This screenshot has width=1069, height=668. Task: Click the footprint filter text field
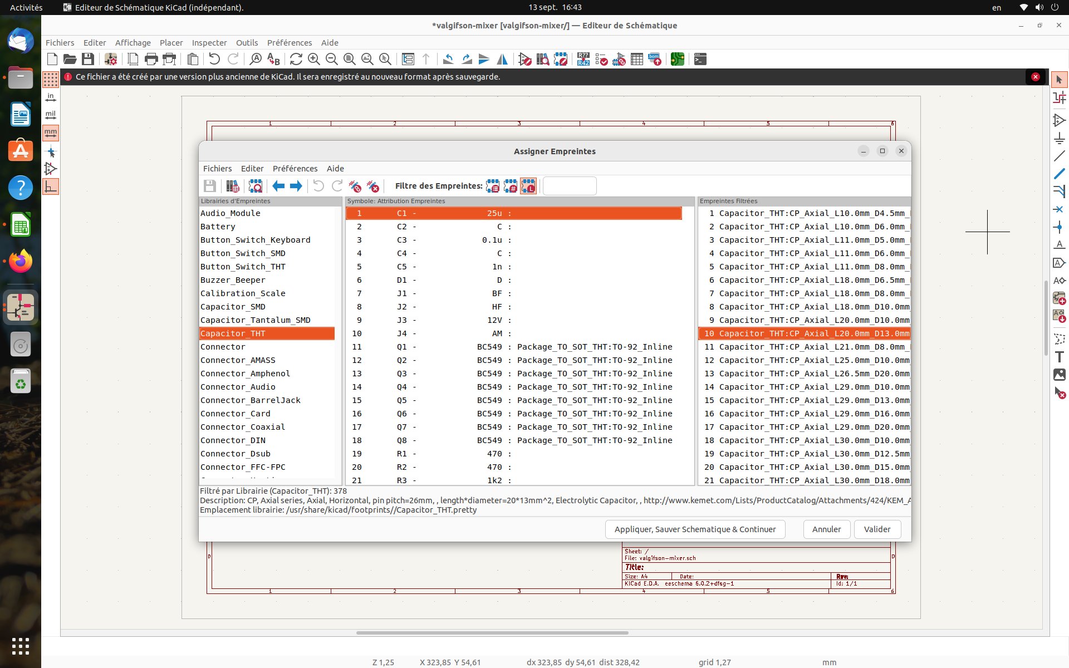(x=570, y=186)
